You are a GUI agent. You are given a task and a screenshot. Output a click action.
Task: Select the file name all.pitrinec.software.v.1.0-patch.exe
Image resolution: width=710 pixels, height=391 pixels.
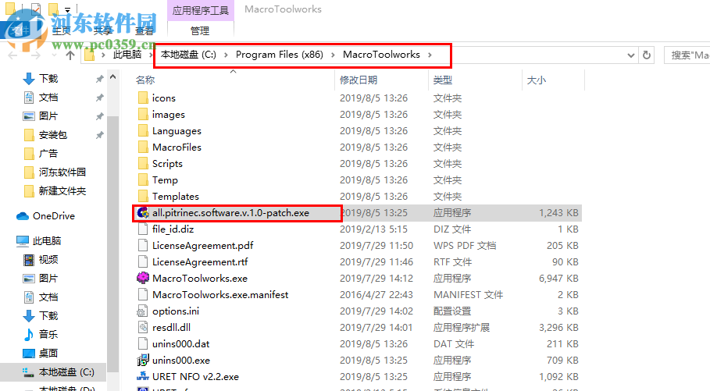coord(230,213)
